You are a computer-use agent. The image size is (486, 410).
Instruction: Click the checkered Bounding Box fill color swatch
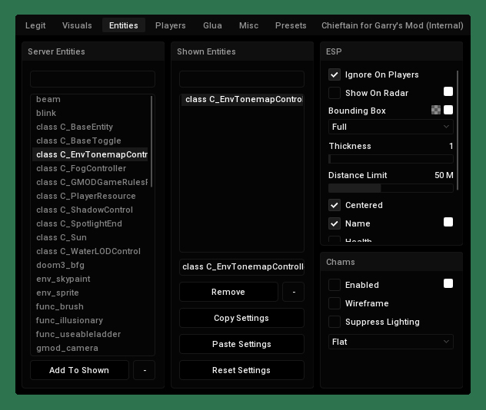(436, 111)
